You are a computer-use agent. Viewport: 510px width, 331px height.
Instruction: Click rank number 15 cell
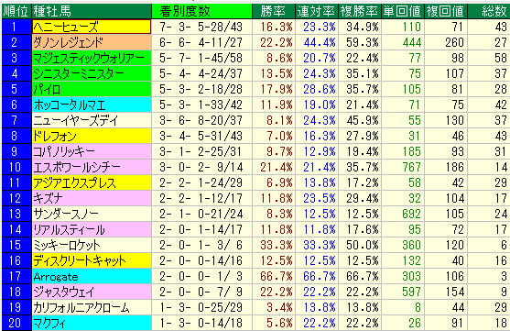coord(16,245)
